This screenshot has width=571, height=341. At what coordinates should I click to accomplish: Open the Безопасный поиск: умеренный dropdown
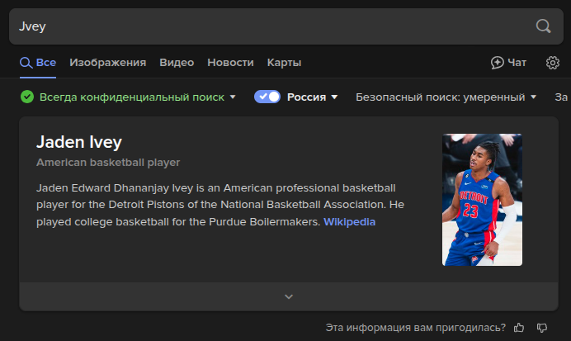446,97
